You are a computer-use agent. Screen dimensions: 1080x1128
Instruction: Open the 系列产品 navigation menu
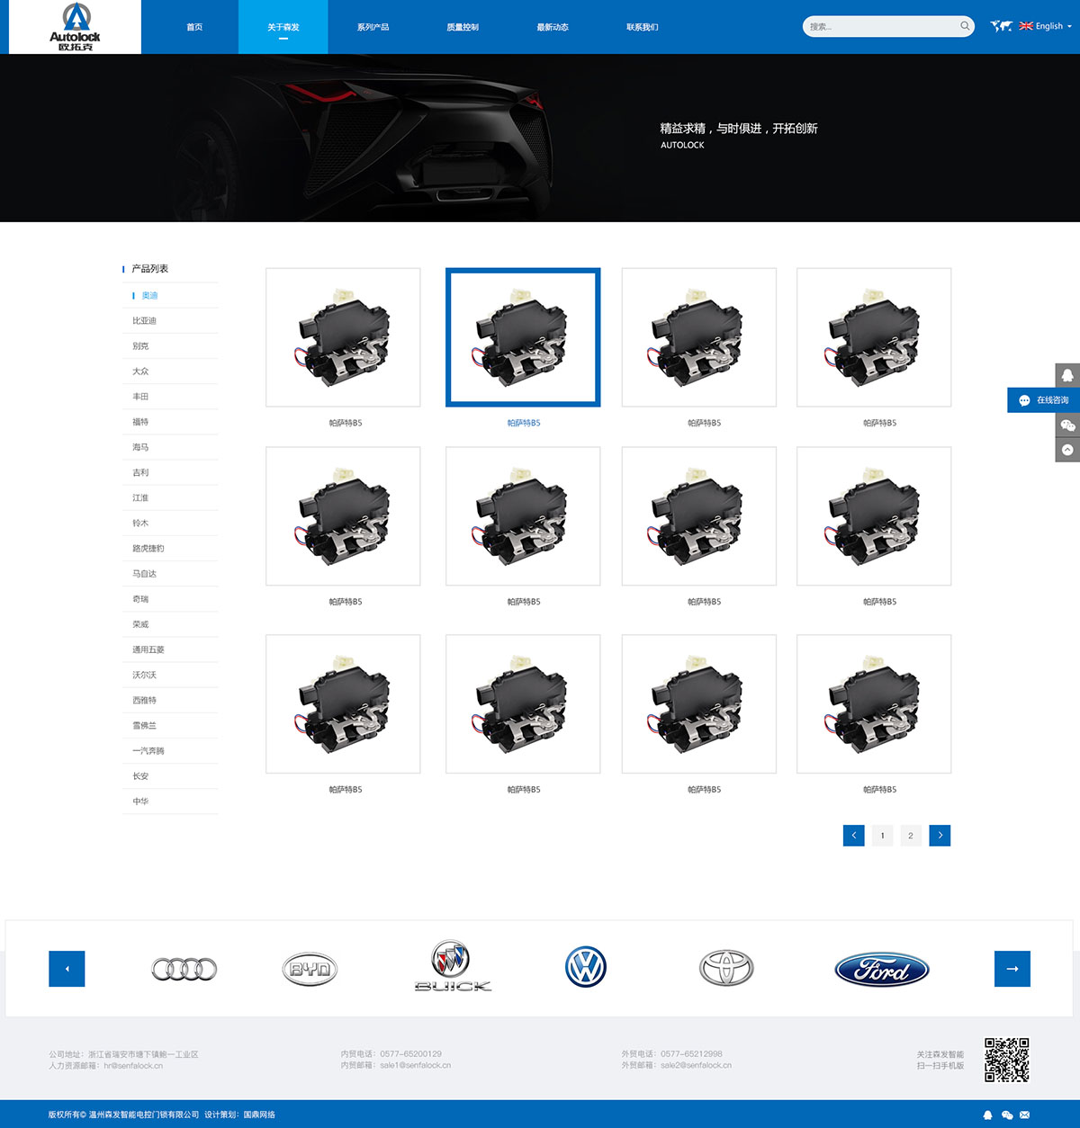click(373, 27)
